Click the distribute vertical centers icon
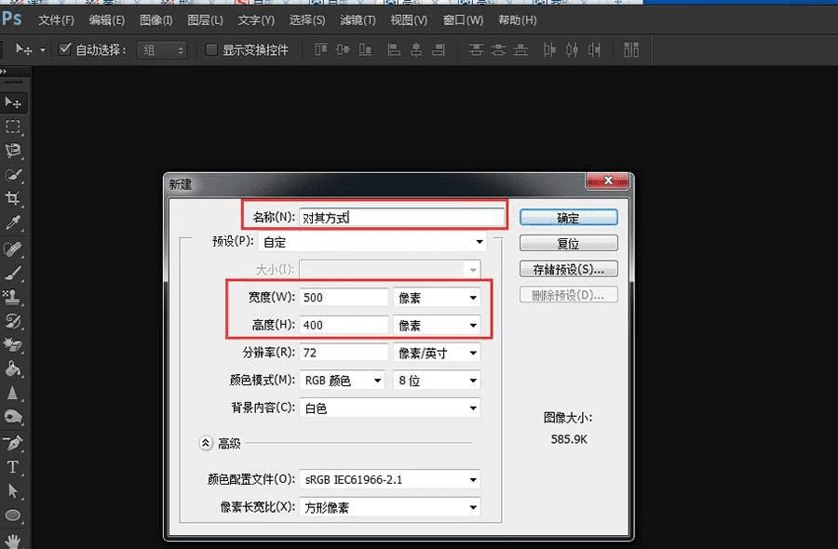This screenshot has width=838, height=549. coord(499,49)
